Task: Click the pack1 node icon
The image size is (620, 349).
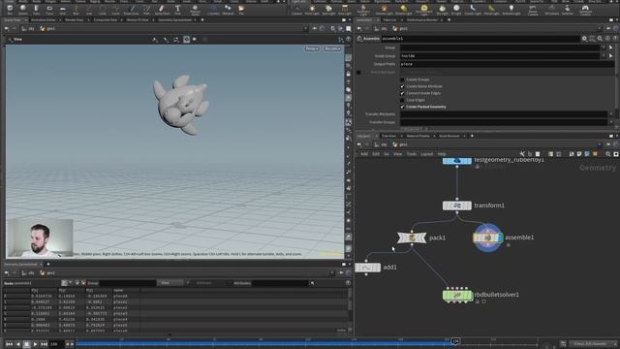Action: 412,238
